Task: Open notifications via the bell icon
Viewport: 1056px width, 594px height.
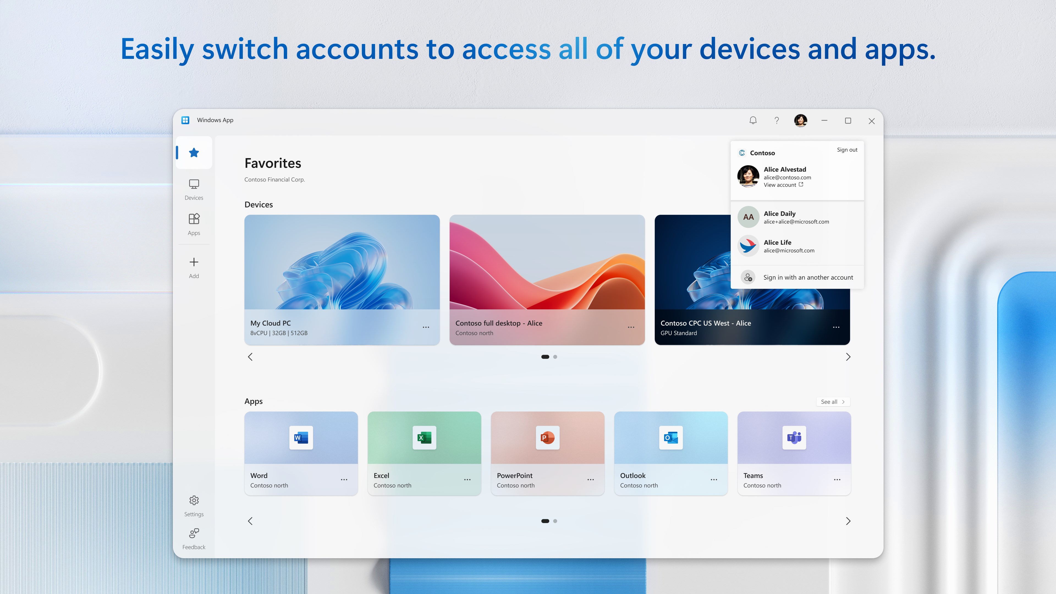Action: pos(753,120)
